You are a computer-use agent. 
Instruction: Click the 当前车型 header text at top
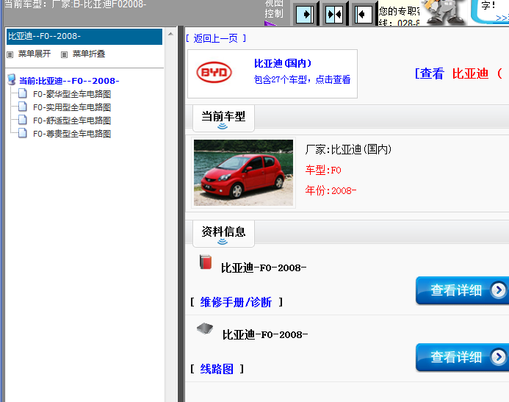(75, 4)
